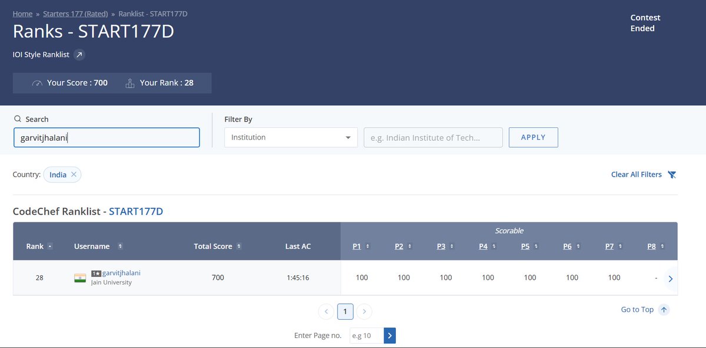Sort by Username column arrows
Image resolution: width=706 pixels, height=348 pixels.
pyautogui.click(x=120, y=246)
